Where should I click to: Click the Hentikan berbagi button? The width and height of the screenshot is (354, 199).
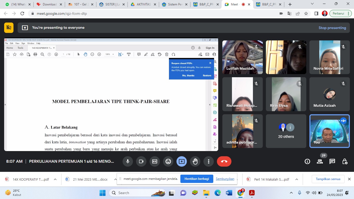tap(197, 179)
